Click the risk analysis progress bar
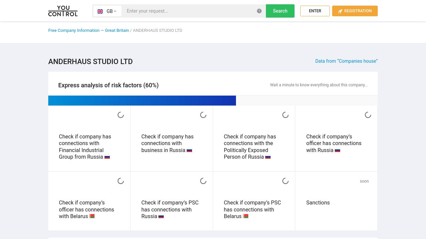This screenshot has width=426, height=239. [213, 101]
